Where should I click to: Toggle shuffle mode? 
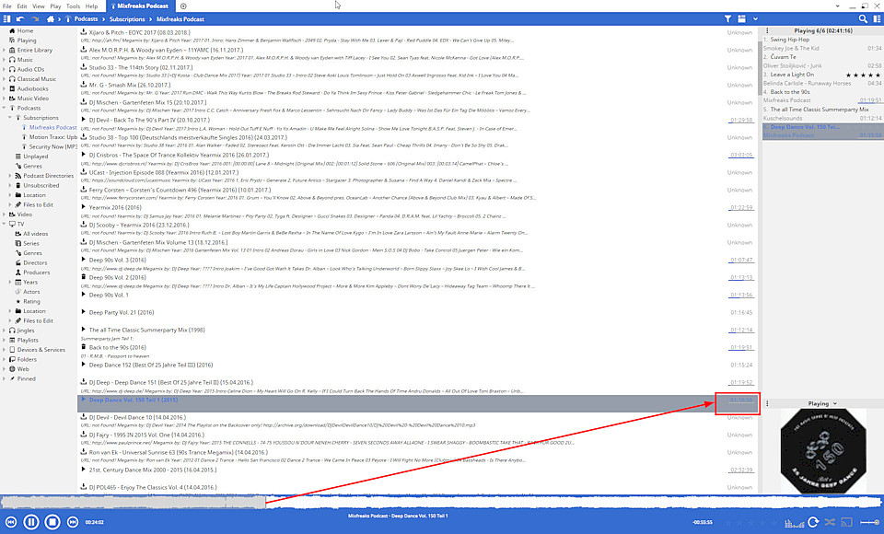click(x=830, y=522)
